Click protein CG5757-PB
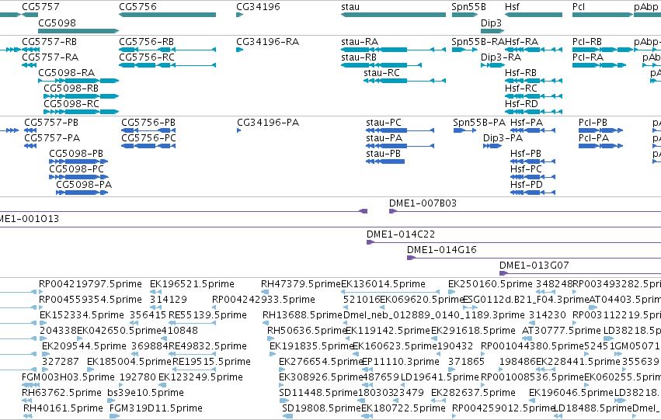 30,130
